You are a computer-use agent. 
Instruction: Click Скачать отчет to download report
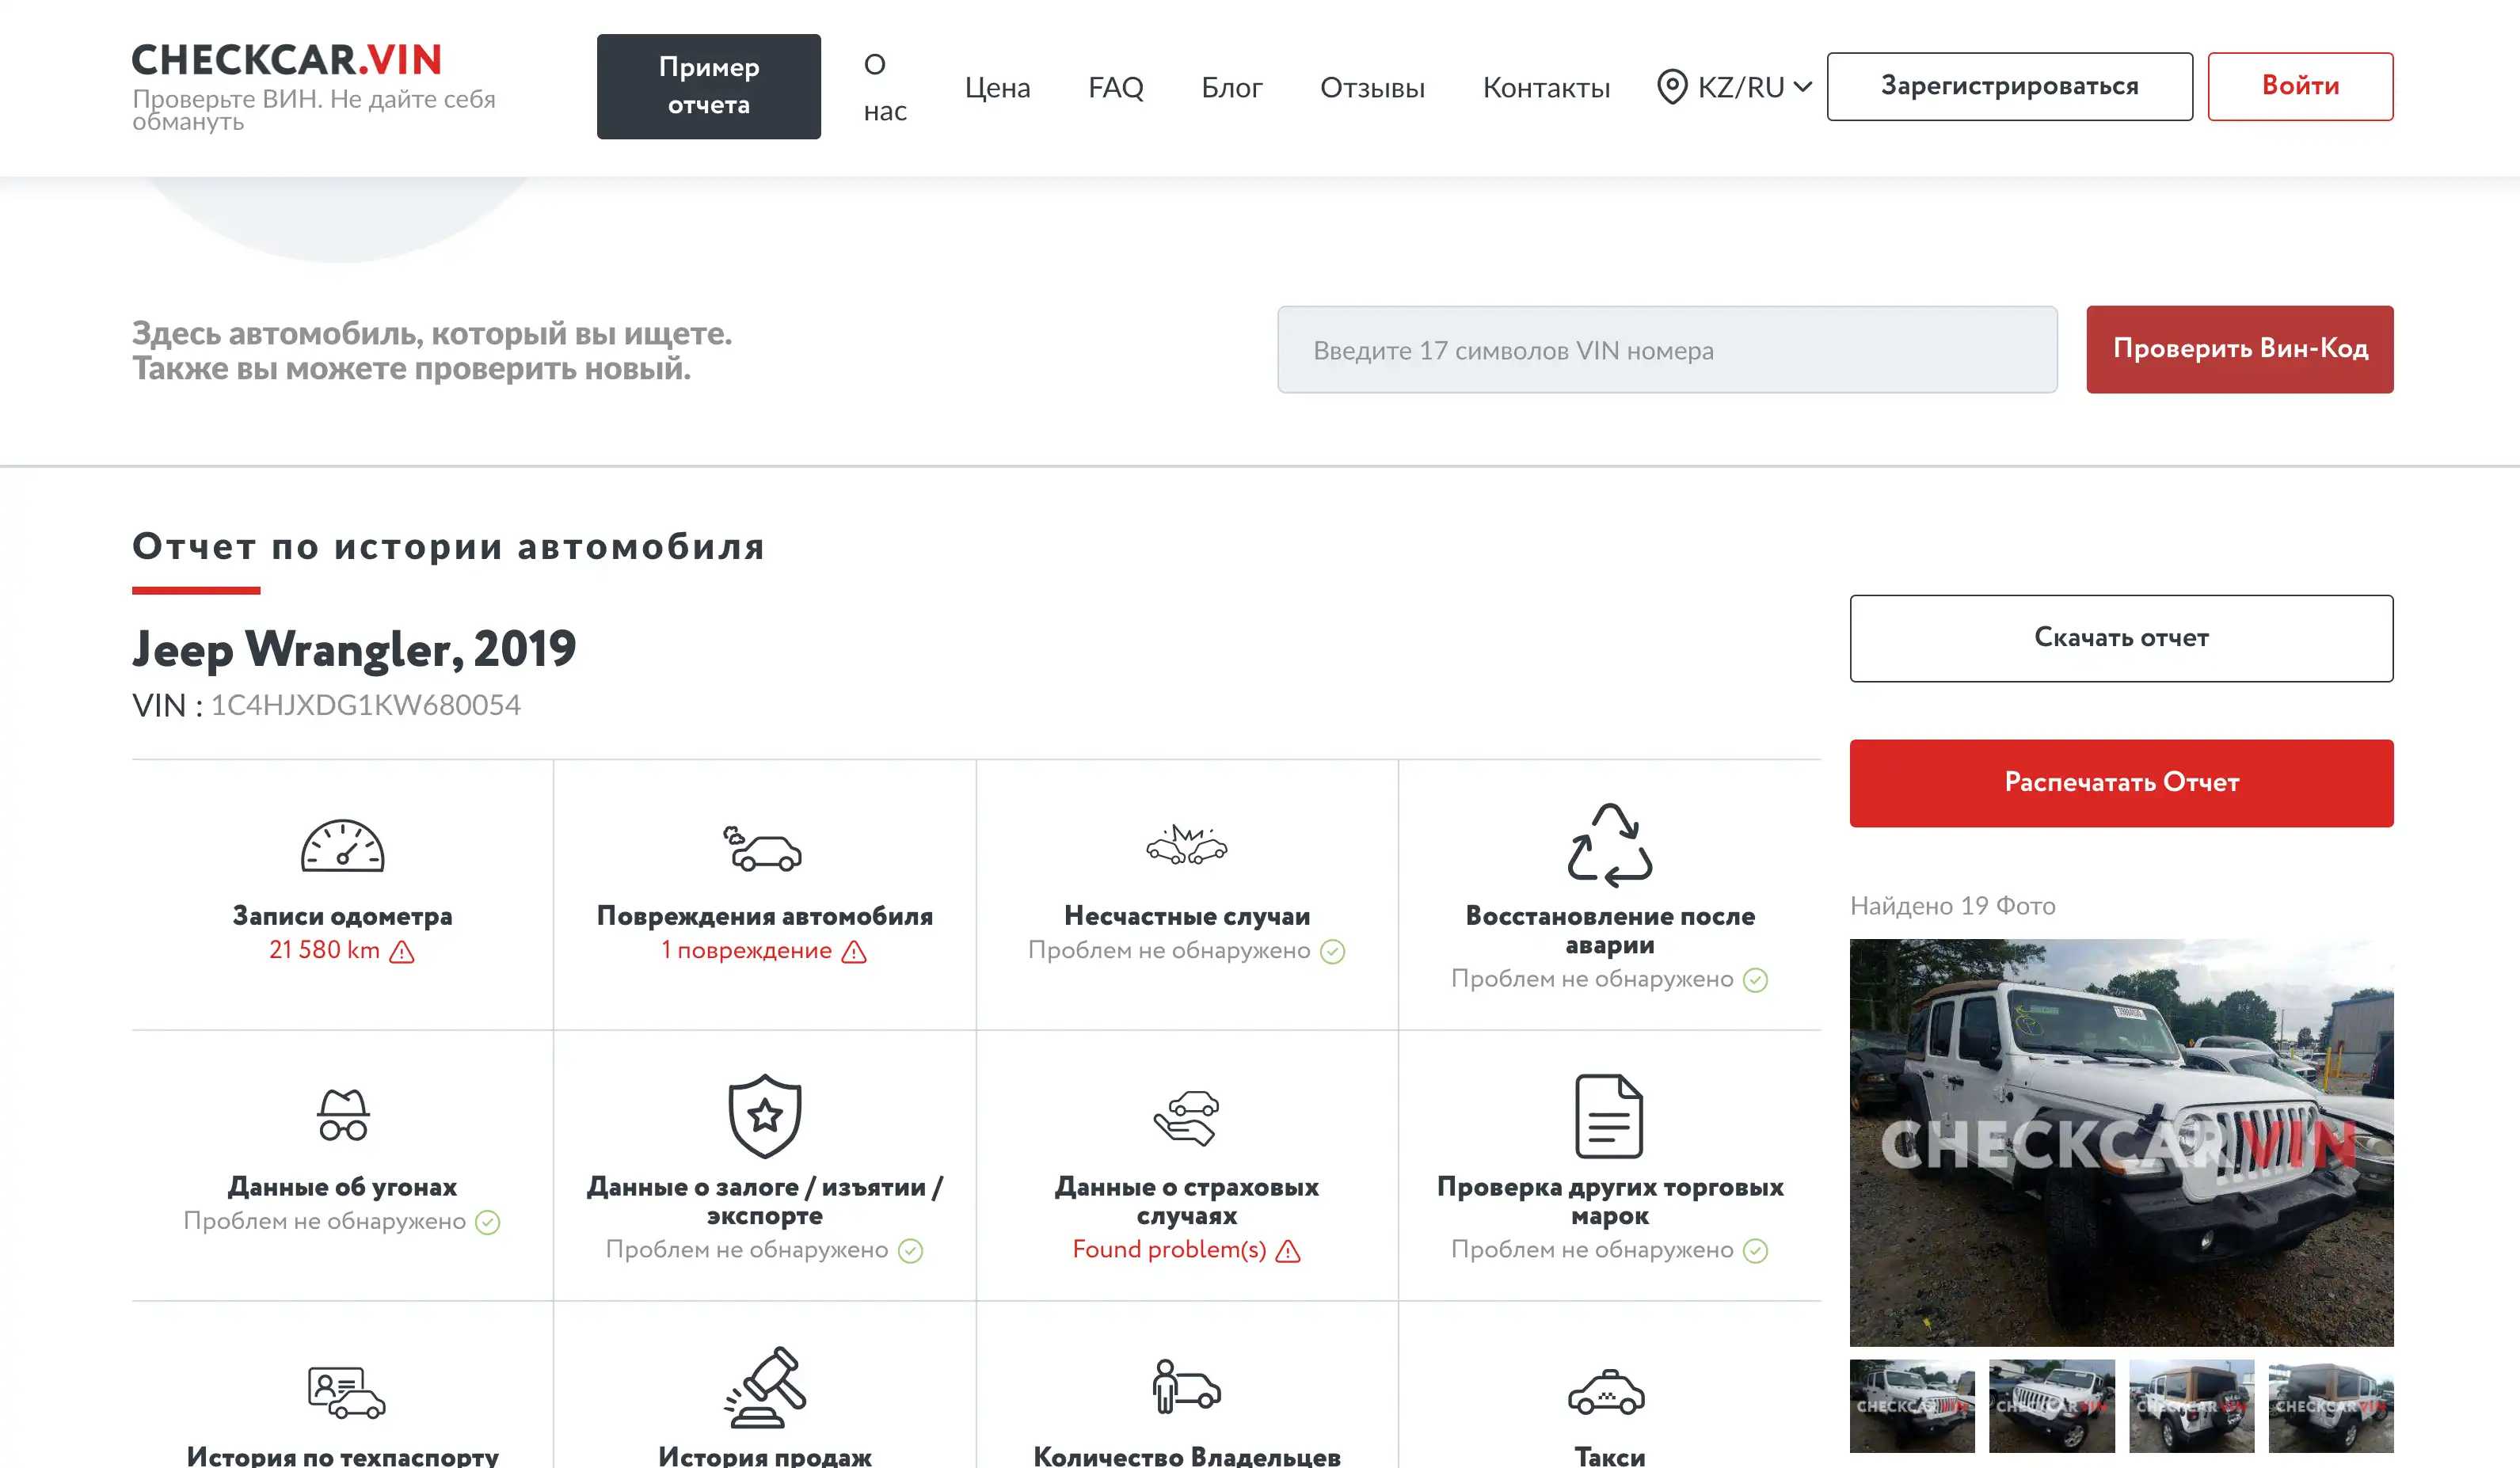[x=2121, y=638]
